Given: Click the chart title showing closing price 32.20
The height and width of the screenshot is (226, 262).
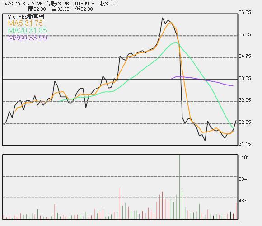Looking at the screenshot, I should (60, 4).
